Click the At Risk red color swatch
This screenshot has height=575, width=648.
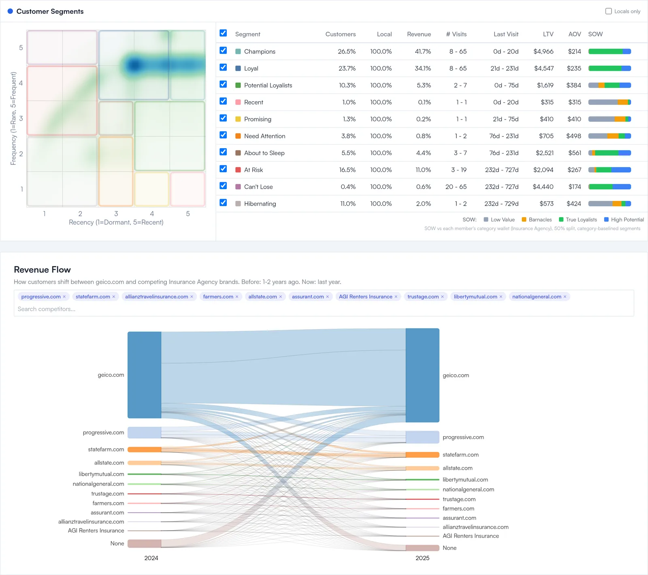(x=238, y=170)
